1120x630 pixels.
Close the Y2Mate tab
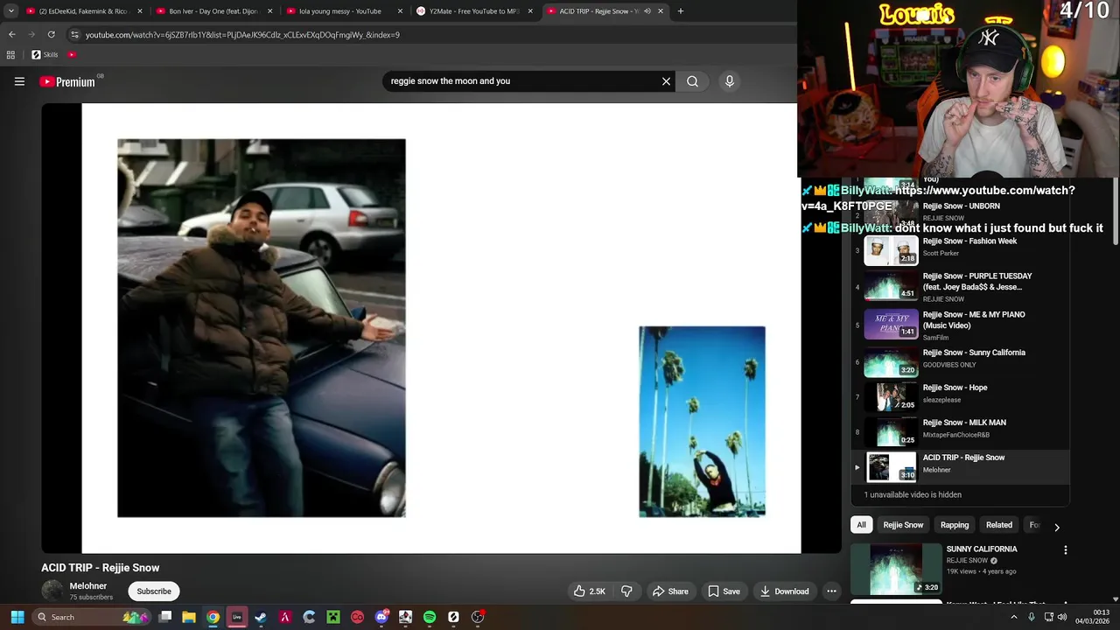(530, 11)
